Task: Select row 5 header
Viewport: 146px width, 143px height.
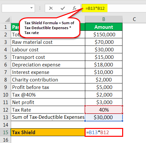Action: coord(6,57)
